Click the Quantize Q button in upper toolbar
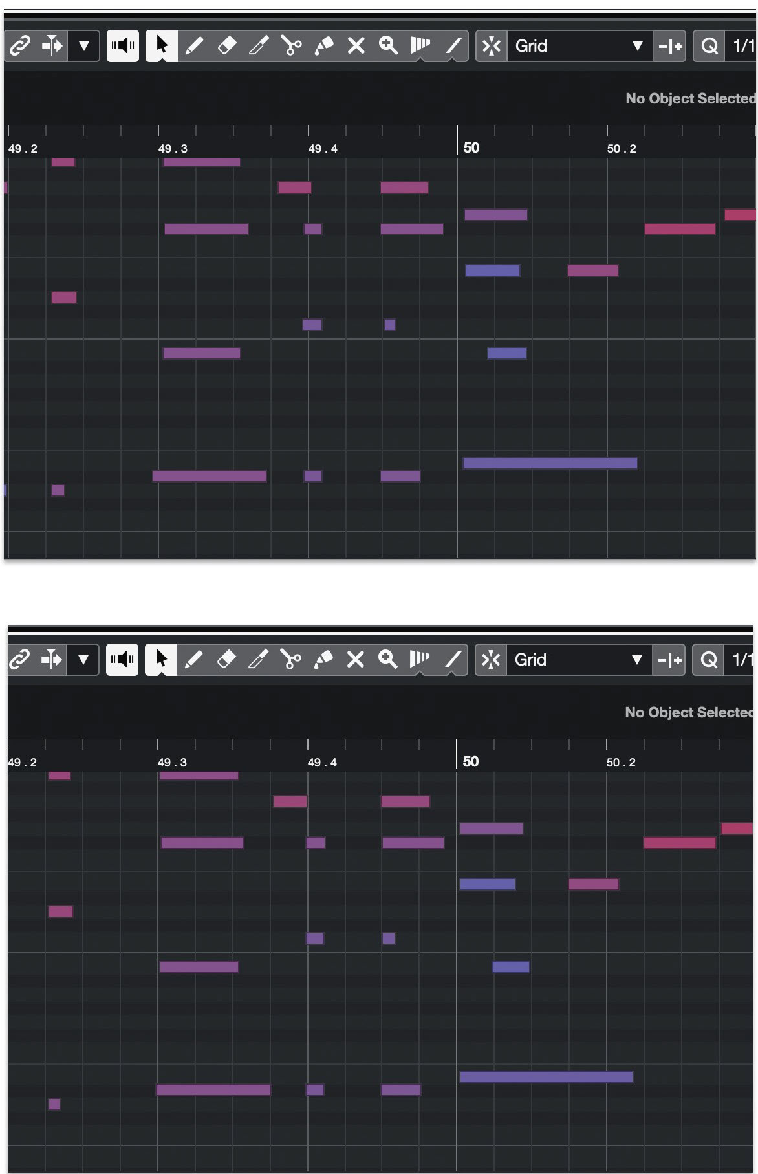This screenshot has width=758, height=1174. pyautogui.click(x=709, y=46)
